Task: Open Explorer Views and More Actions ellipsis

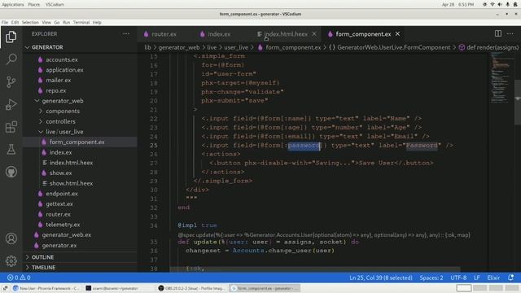Action: pos(126,34)
